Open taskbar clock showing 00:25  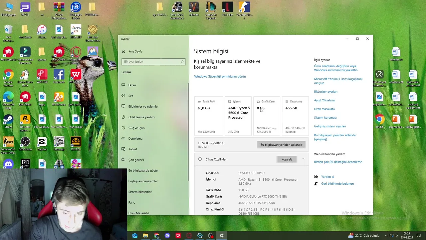407,235
